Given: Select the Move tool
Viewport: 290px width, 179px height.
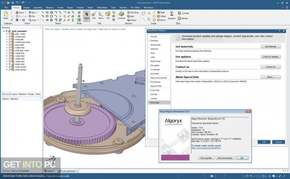Looking at the screenshot, I should click(x=101, y=15).
